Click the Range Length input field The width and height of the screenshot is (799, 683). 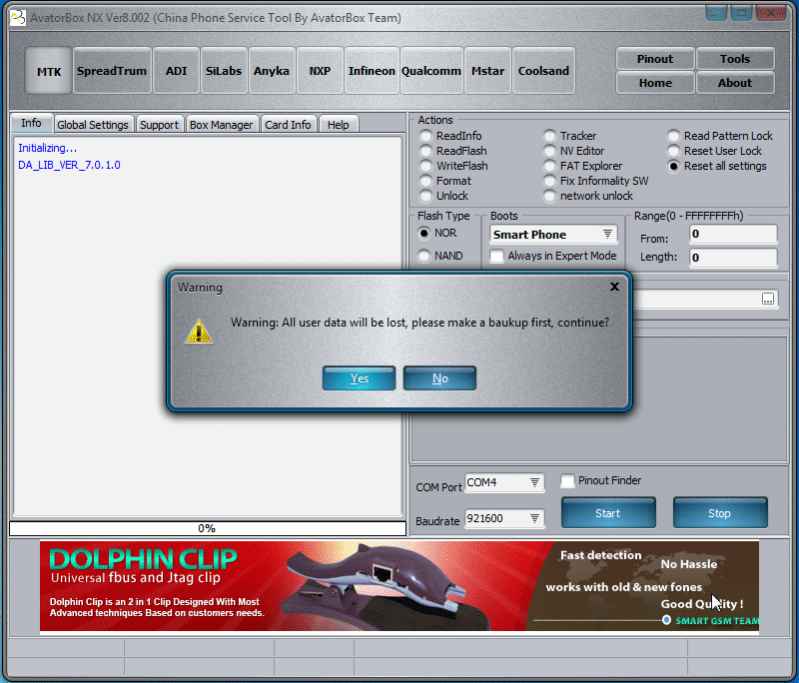pos(733,258)
